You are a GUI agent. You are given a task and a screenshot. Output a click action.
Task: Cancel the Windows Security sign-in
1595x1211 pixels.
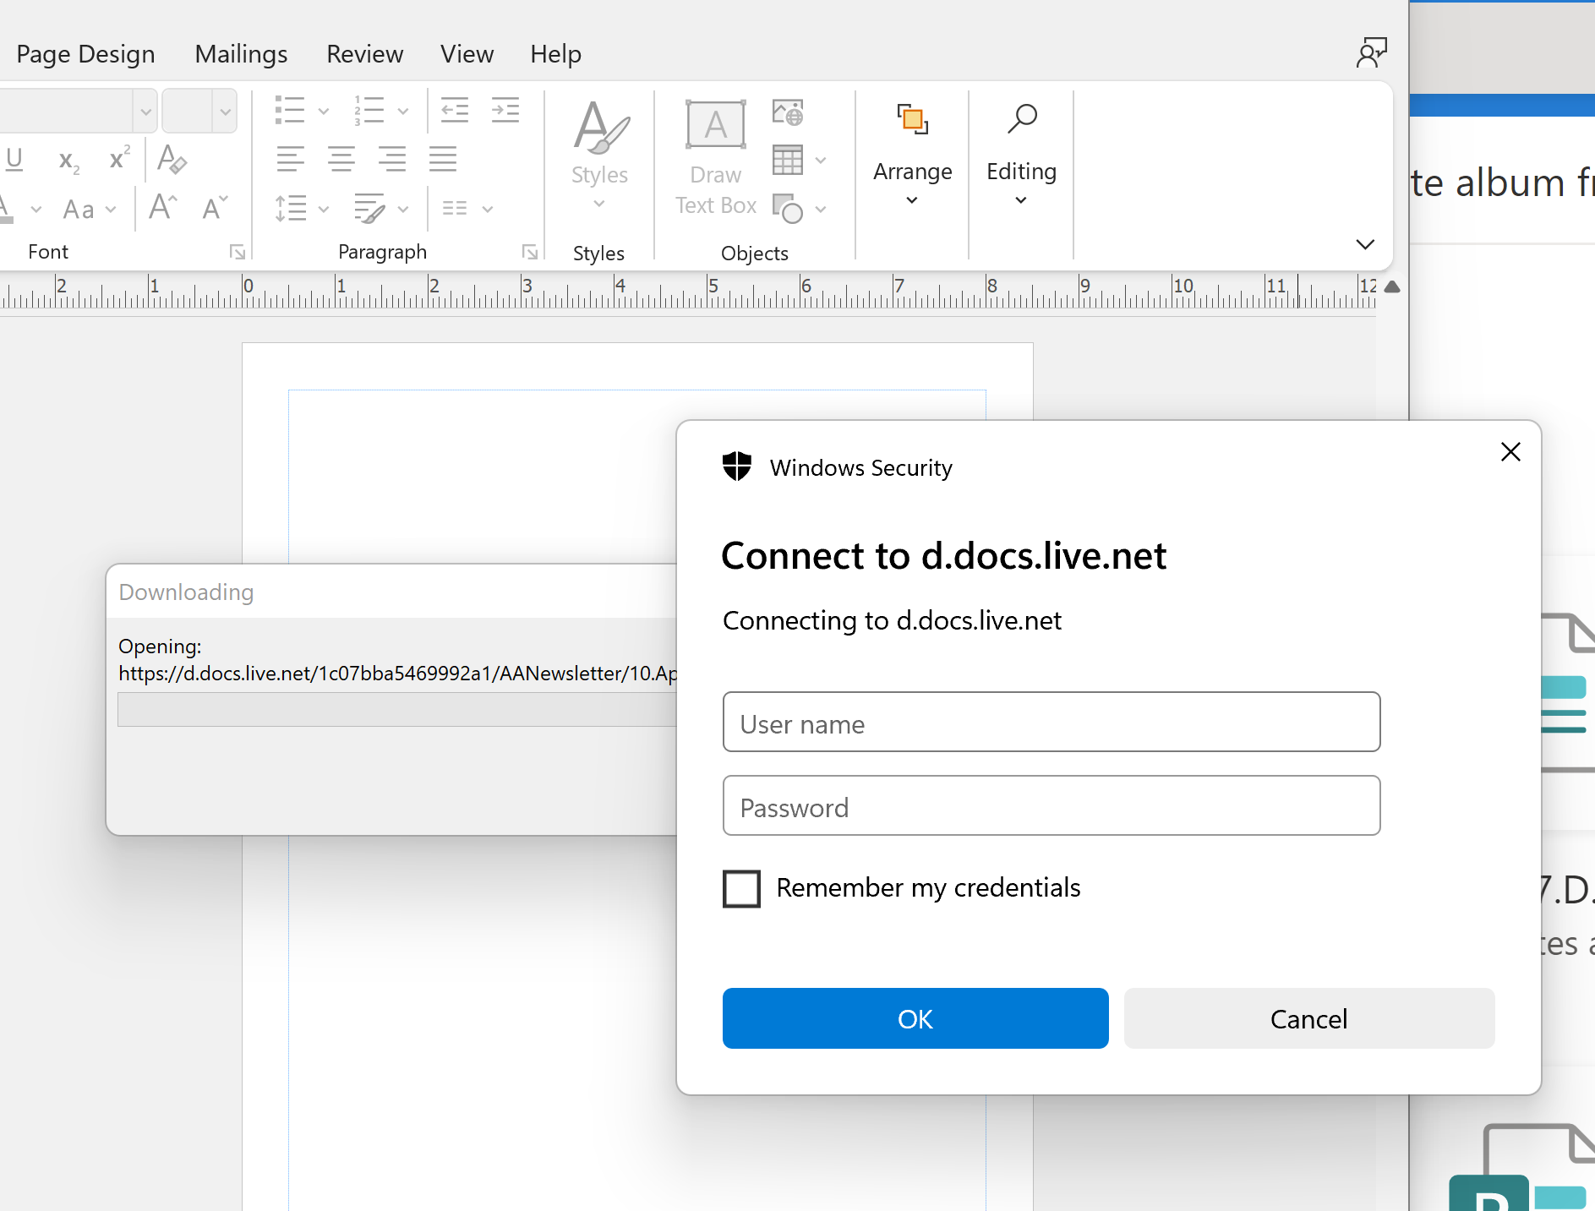pos(1308,1018)
